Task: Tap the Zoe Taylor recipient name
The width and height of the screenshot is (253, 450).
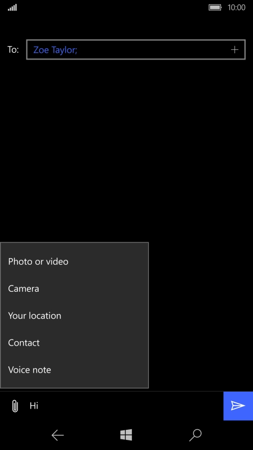Action: [55, 50]
